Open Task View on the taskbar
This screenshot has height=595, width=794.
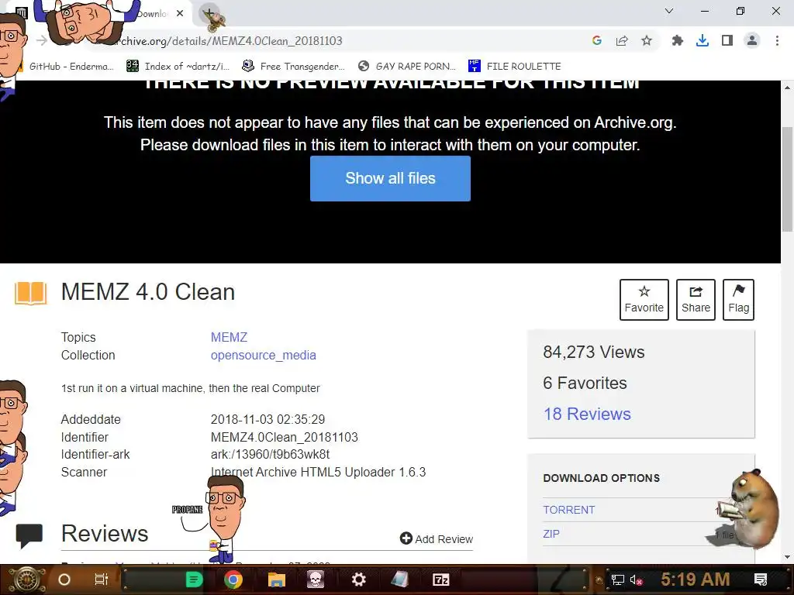(102, 580)
